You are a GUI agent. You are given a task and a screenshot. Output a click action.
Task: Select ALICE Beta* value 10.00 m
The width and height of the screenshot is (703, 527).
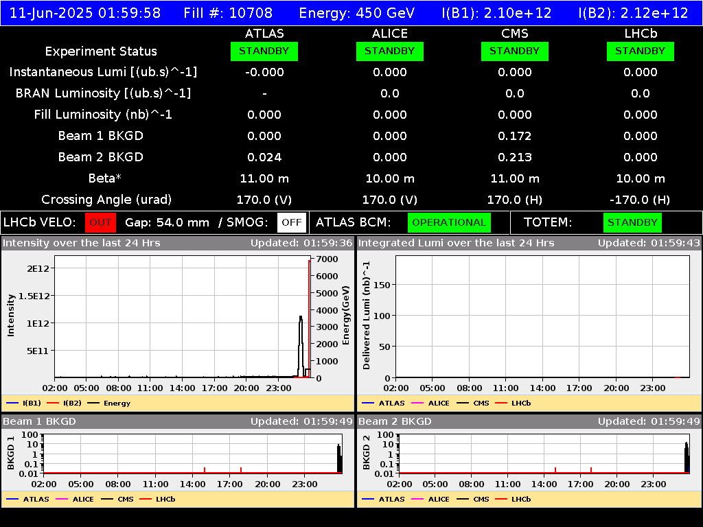point(390,178)
